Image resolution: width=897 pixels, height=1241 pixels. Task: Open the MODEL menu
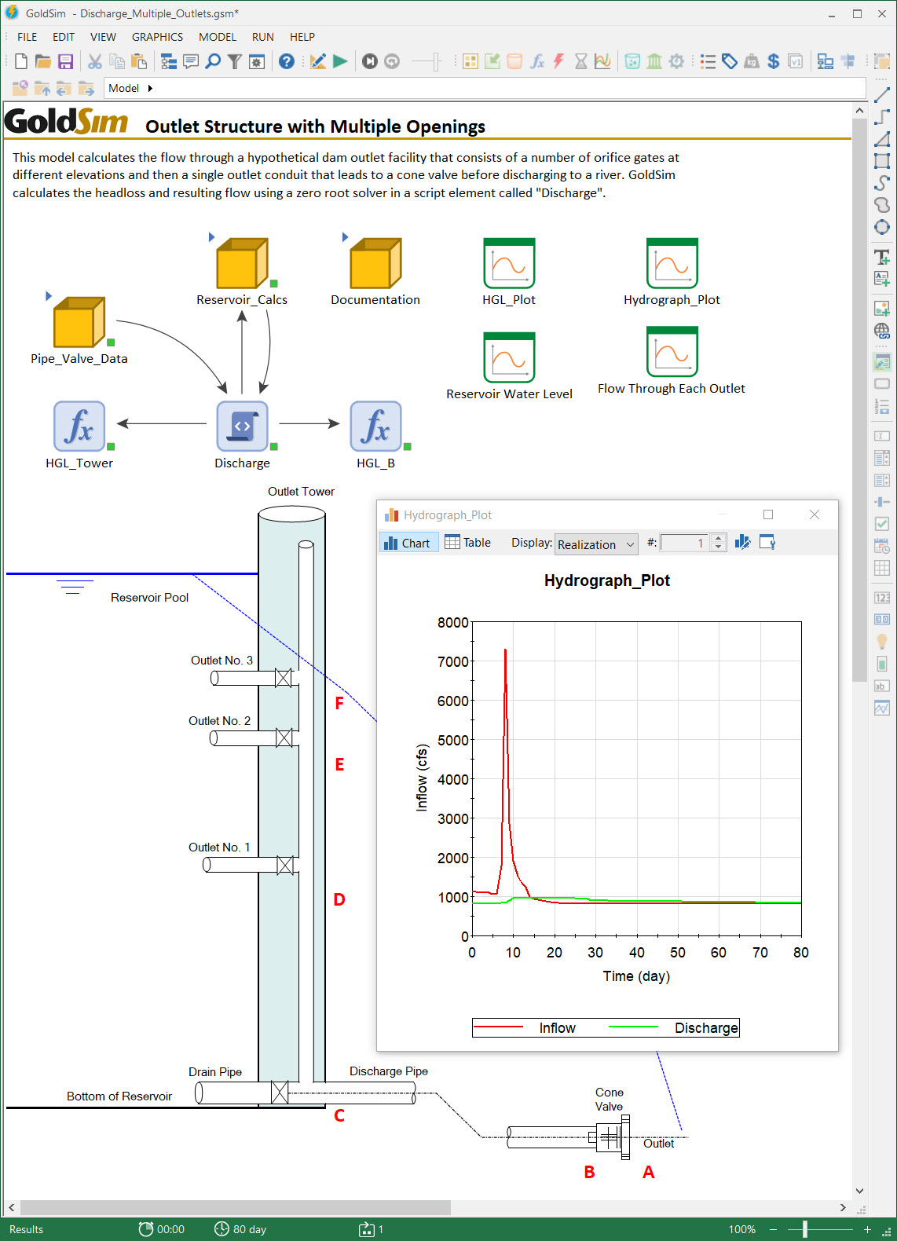pos(218,37)
